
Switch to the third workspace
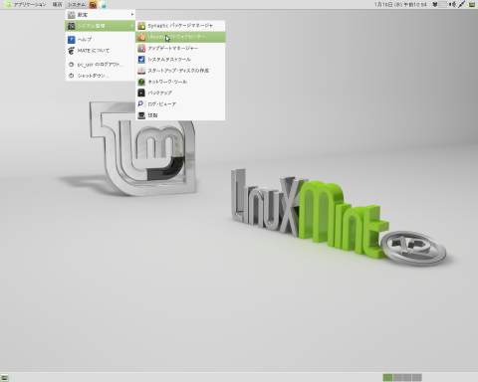click(407, 377)
